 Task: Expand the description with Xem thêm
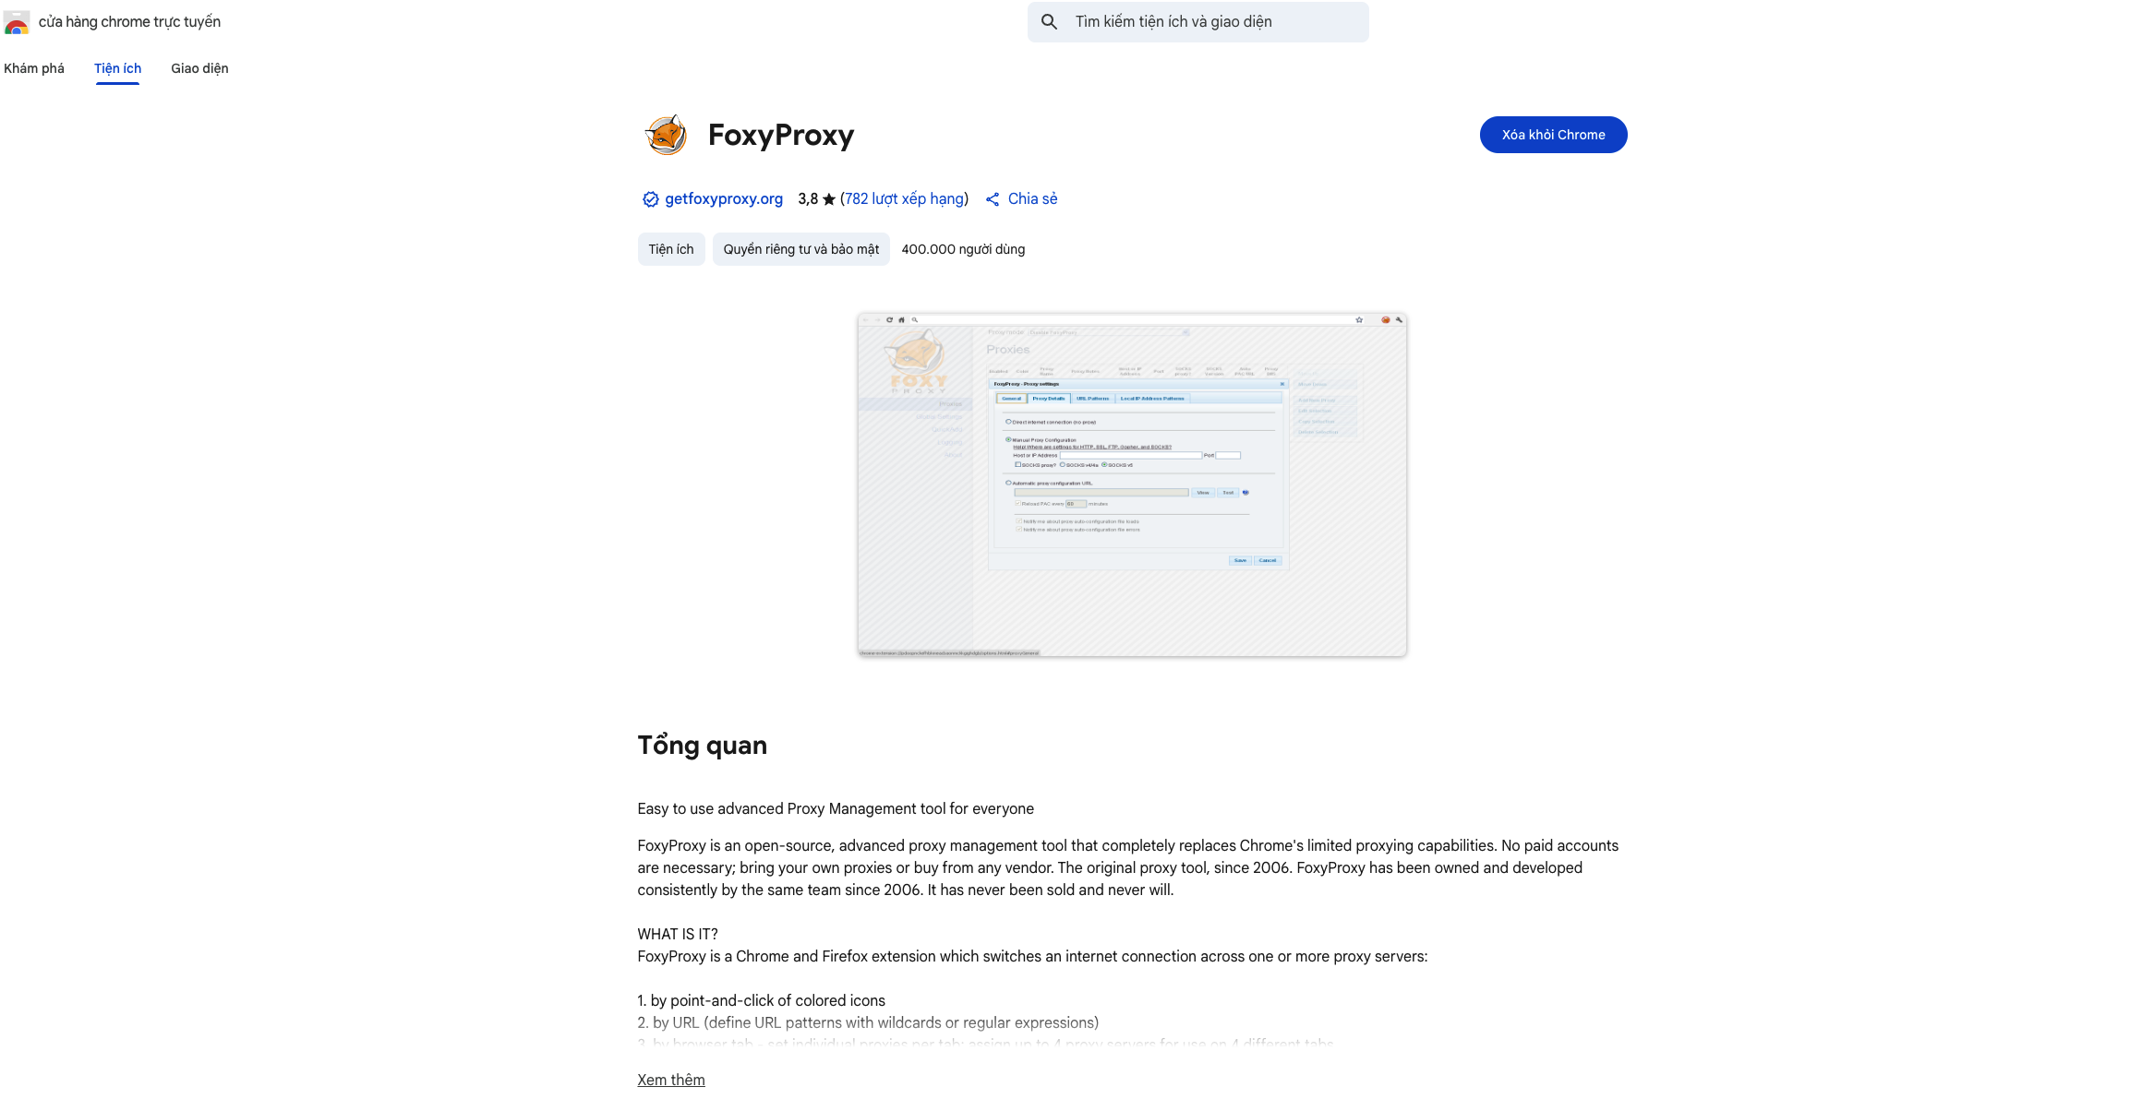pos(671,1080)
